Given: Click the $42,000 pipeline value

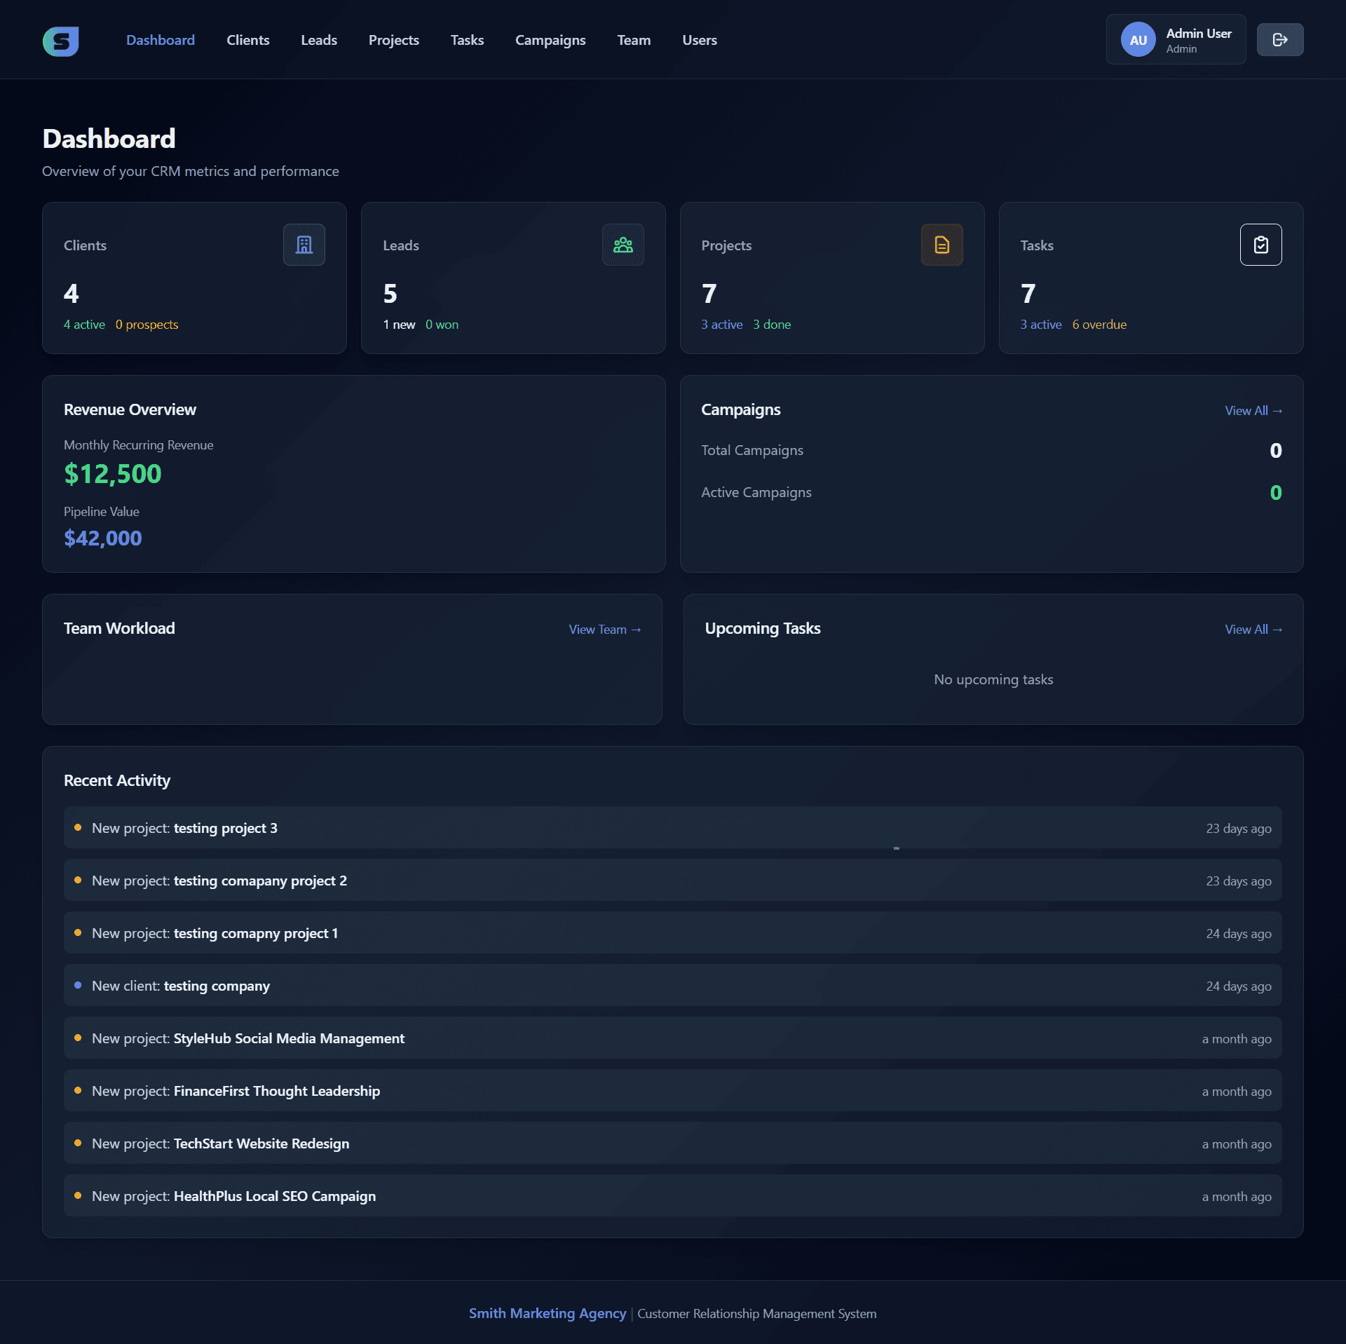Looking at the screenshot, I should click(103, 538).
